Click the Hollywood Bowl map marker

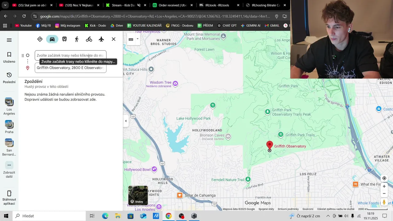pyautogui.click(x=154, y=169)
